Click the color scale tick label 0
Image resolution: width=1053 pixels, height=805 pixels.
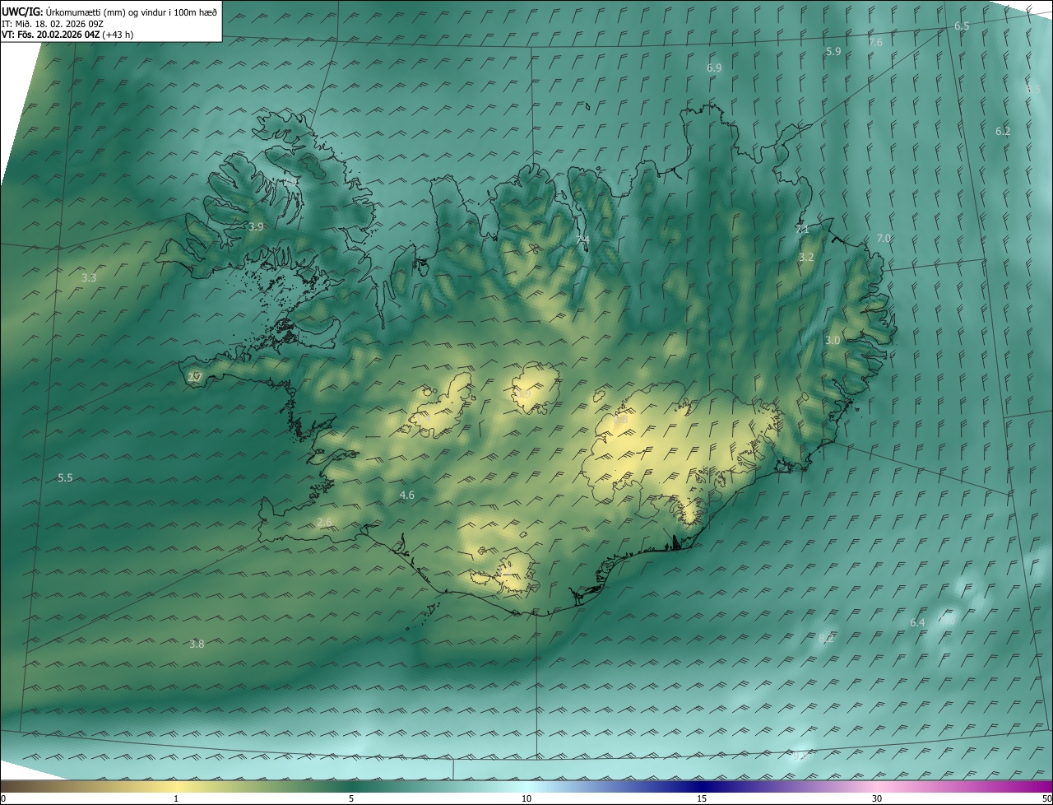pos(3,798)
